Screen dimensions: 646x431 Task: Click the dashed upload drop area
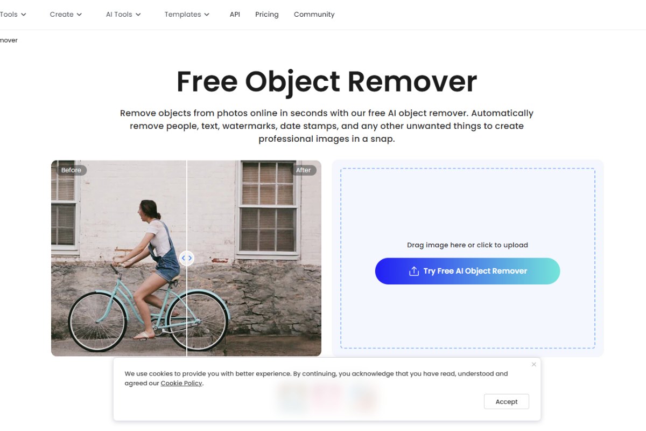click(467, 258)
